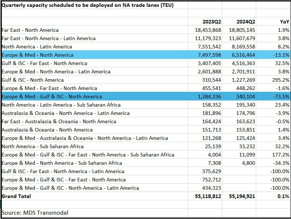Click the 1,284,336 cell in highlighted row
Image resolution: width=291 pixels, height=219 pixels.
pos(208,96)
